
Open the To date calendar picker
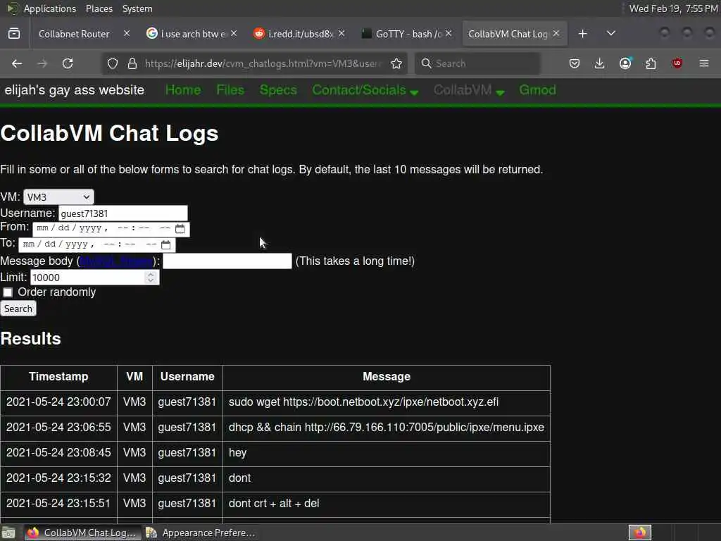166,244
